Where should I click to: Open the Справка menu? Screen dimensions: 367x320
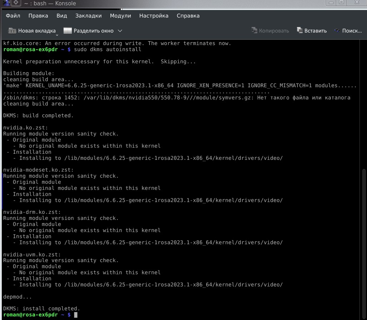pos(188,16)
